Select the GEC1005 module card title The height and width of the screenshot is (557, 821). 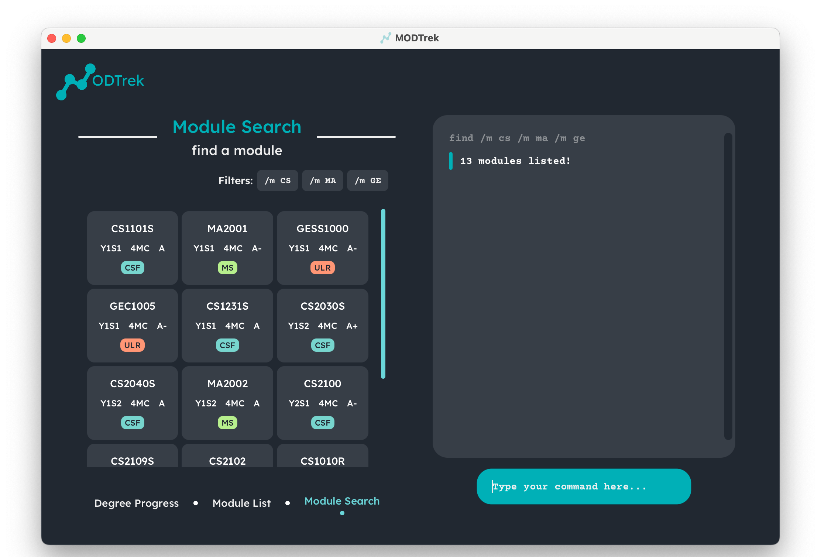pos(133,306)
